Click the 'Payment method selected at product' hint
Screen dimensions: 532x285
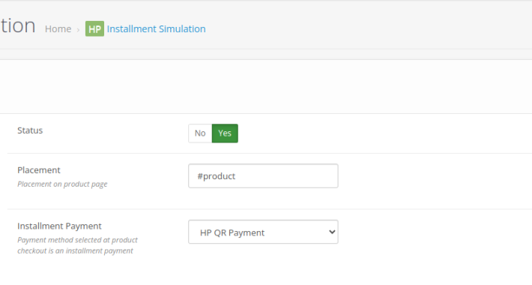pyautogui.click(x=78, y=240)
